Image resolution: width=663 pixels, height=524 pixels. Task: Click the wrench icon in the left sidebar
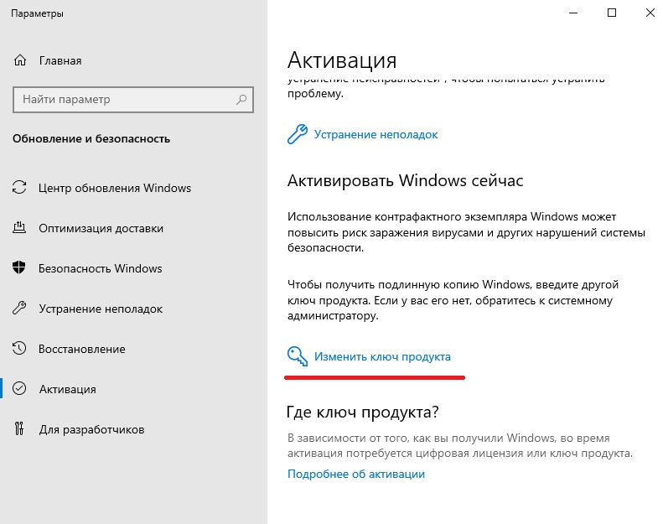coord(20,309)
